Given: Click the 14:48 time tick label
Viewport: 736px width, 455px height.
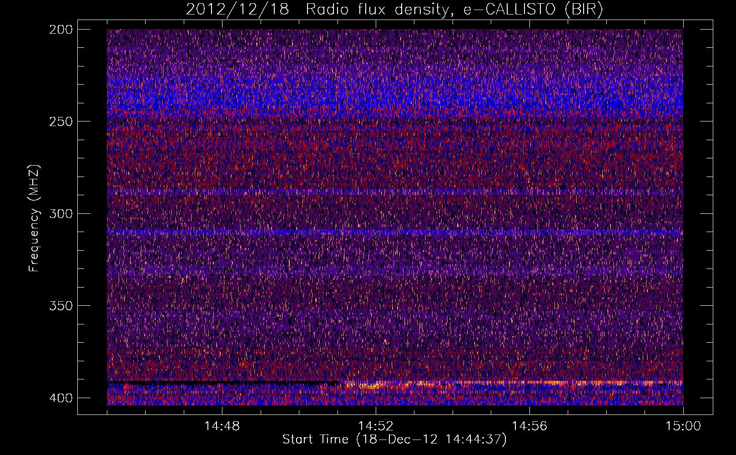Looking at the screenshot, I should tap(222, 426).
